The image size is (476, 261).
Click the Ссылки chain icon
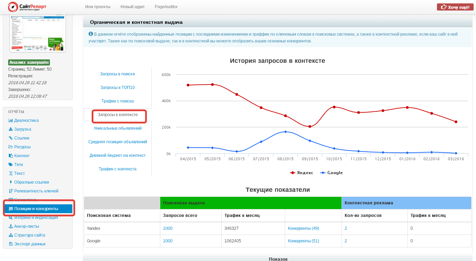[11, 138]
